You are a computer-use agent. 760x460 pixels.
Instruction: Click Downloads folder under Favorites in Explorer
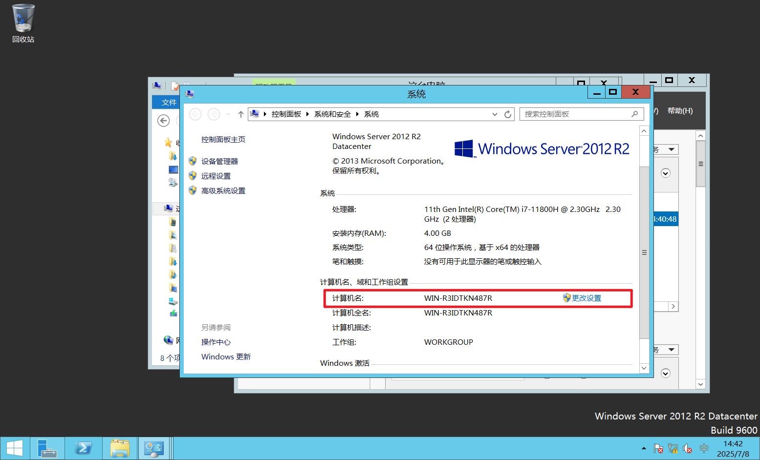tap(173, 156)
